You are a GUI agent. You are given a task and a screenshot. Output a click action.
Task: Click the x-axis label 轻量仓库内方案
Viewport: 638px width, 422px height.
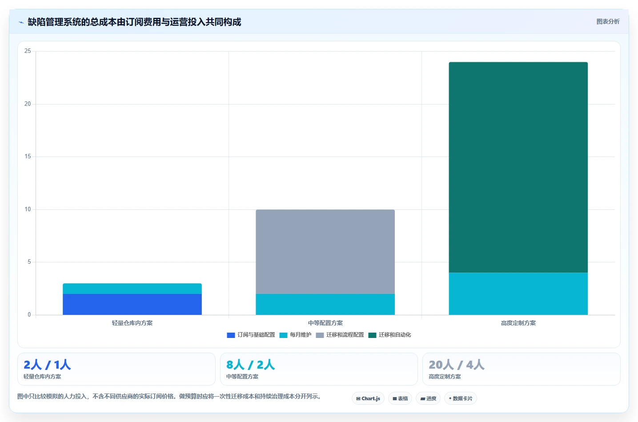132,323
